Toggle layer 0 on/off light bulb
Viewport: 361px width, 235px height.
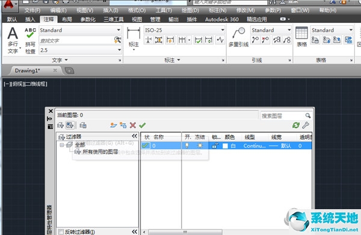pos(187,145)
